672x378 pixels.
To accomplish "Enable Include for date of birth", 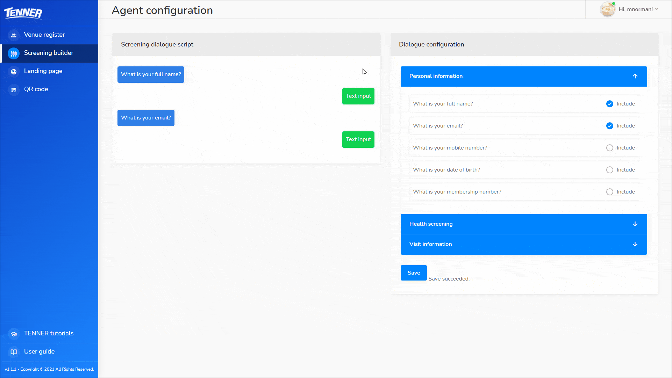I will 609,170.
